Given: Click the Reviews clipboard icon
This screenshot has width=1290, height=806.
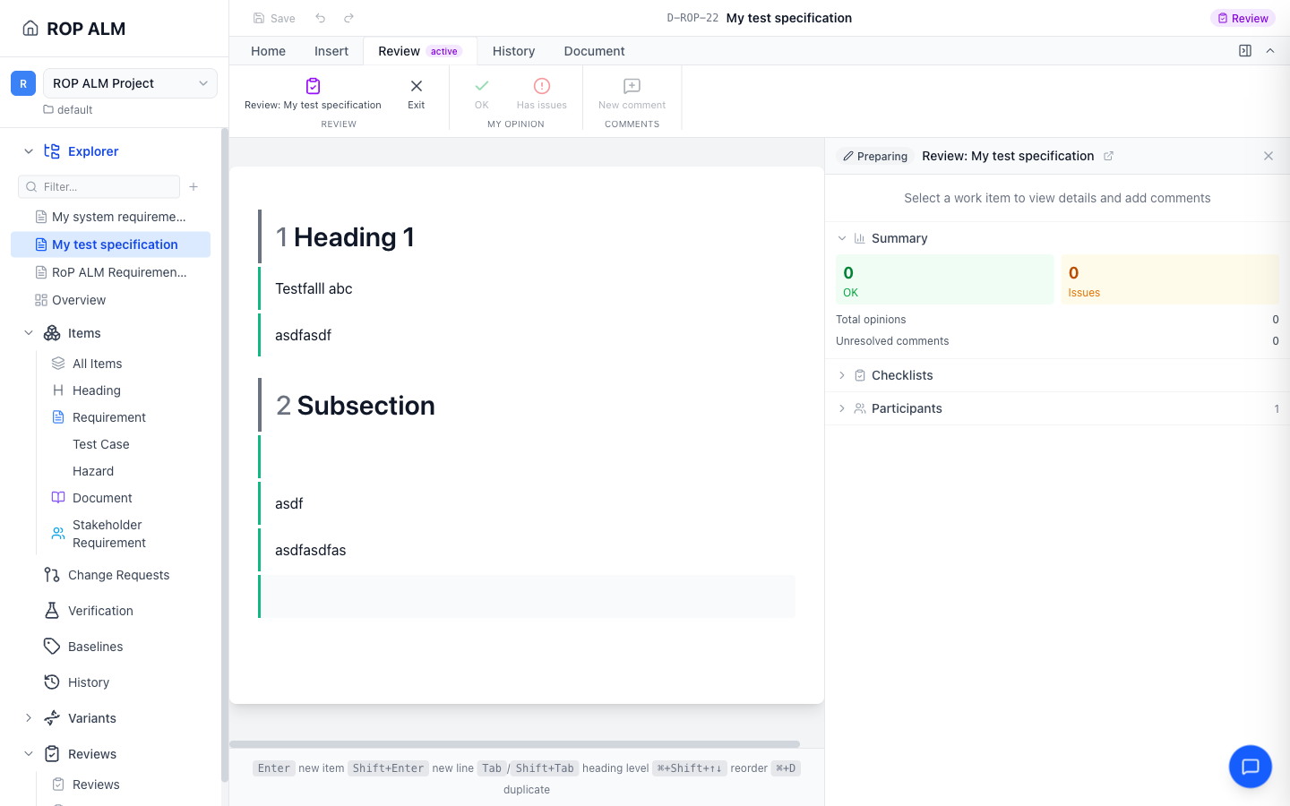Looking at the screenshot, I should [x=52, y=754].
